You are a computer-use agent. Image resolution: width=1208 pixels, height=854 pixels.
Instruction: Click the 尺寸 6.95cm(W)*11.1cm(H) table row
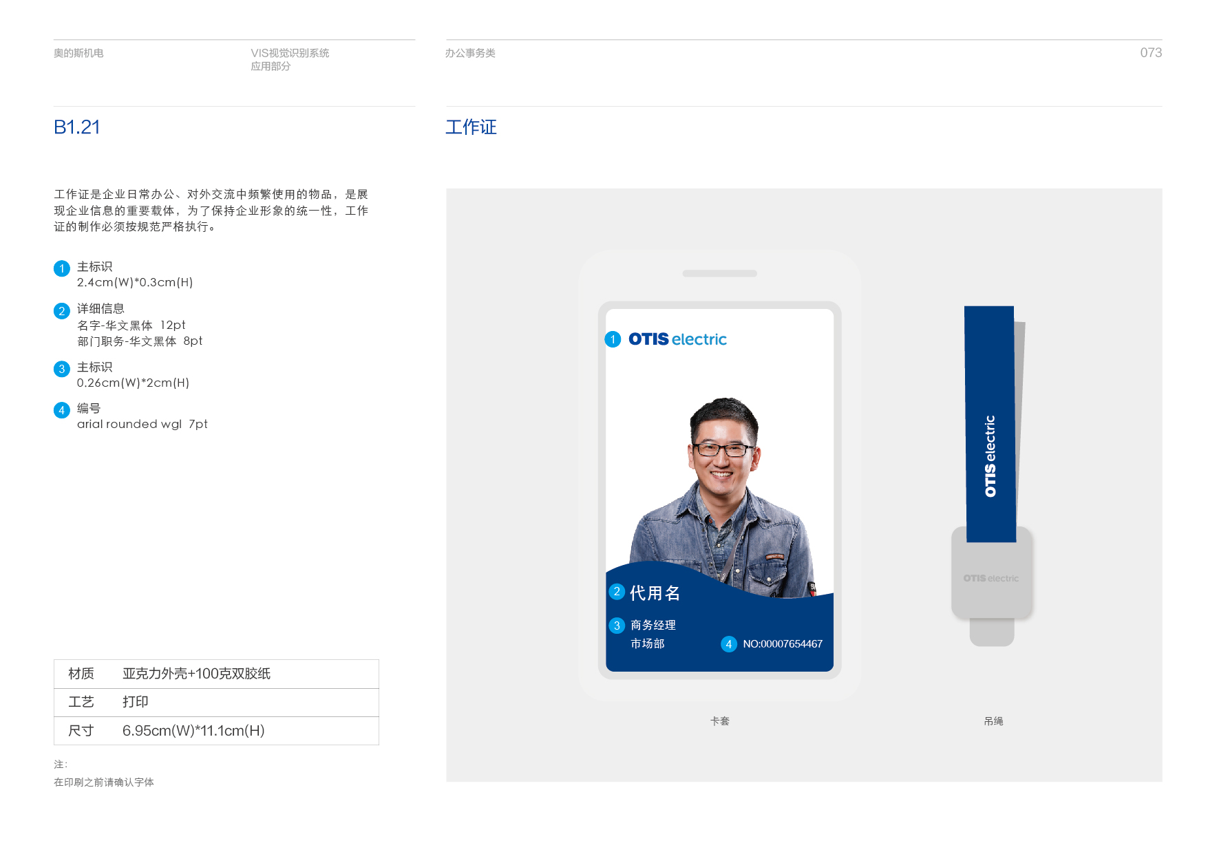(216, 731)
